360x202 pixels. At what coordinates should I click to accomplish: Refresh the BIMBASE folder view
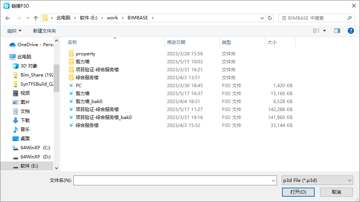[270, 18]
